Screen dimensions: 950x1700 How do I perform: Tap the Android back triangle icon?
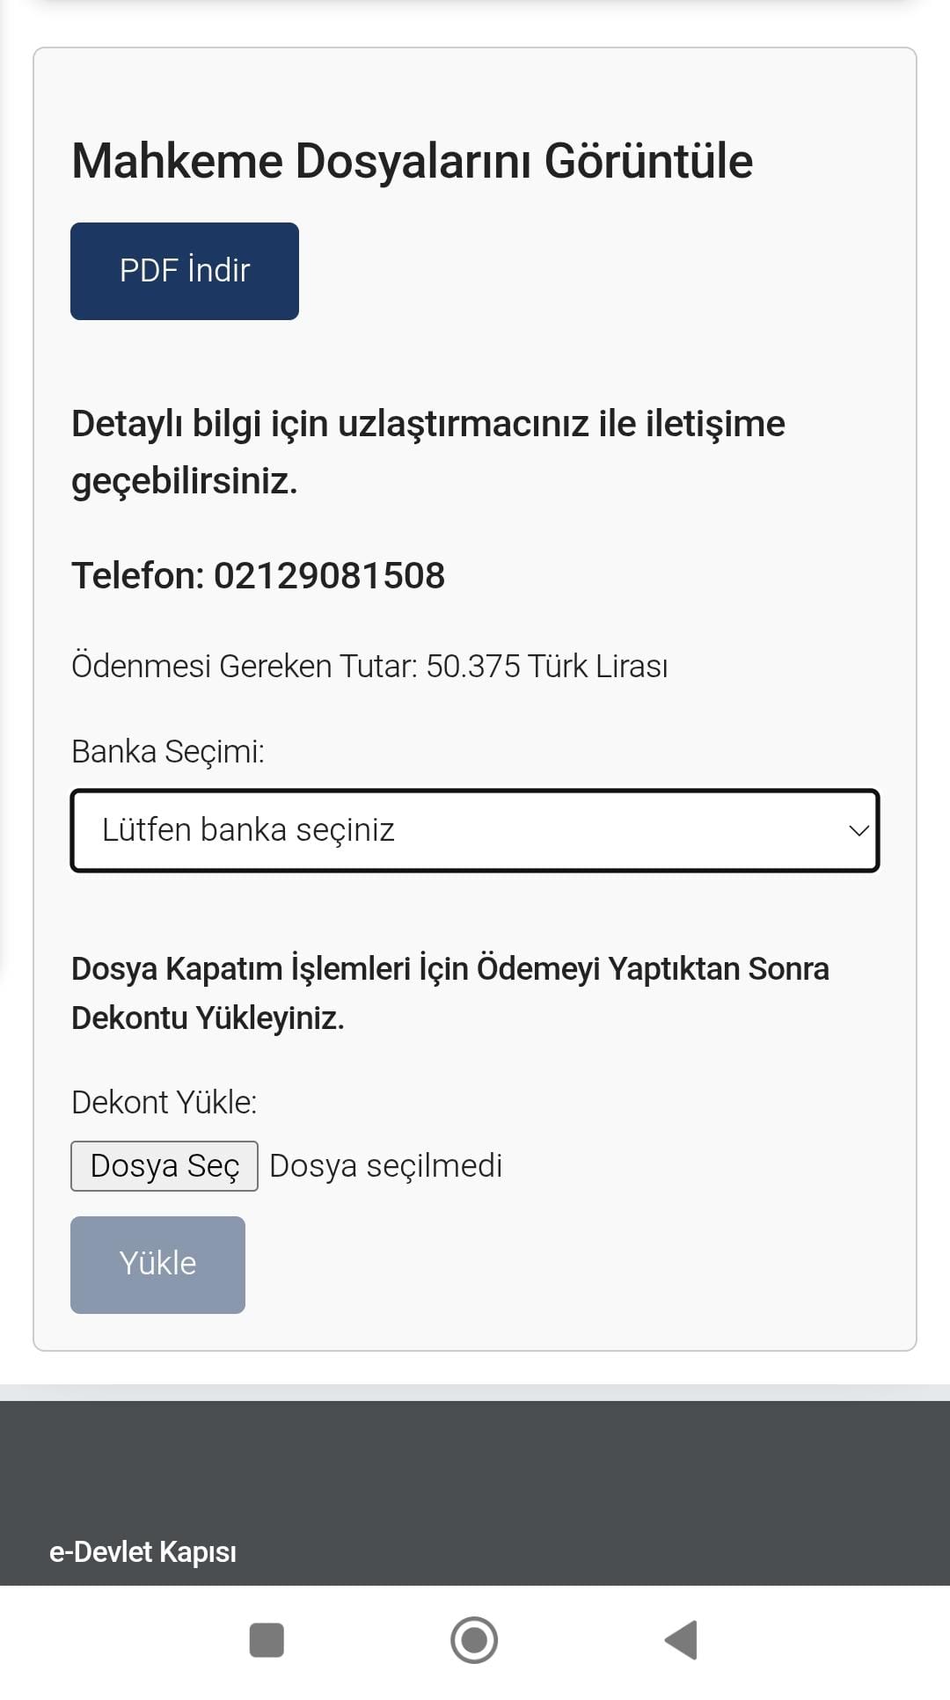point(682,1640)
